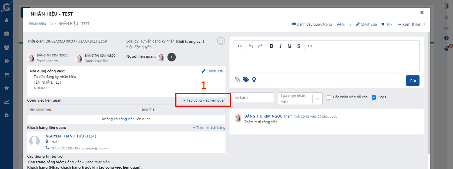Click the Hủy cancel button
The width and height of the screenshot is (453, 169).
[387, 24]
